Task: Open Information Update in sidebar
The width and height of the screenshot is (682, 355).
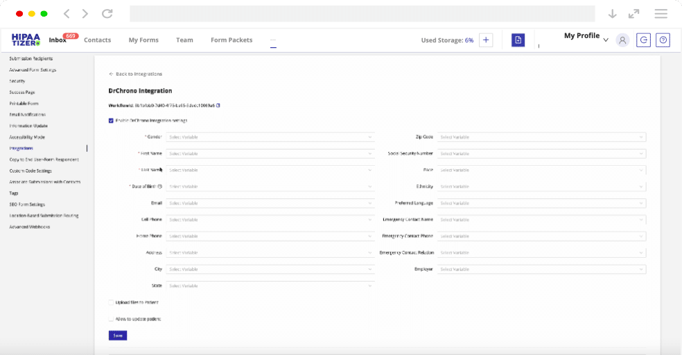Action: pyautogui.click(x=28, y=125)
